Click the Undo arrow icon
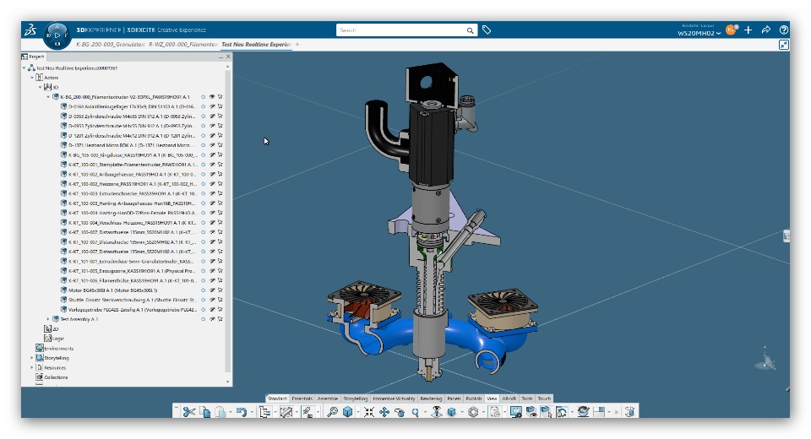The height and width of the screenshot is (439, 811). [241, 412]
